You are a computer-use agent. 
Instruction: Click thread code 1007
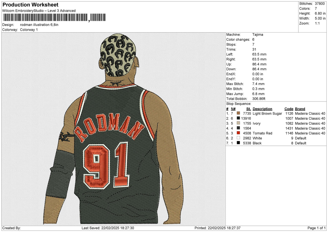pyautogui.click(x=289, y=118)
